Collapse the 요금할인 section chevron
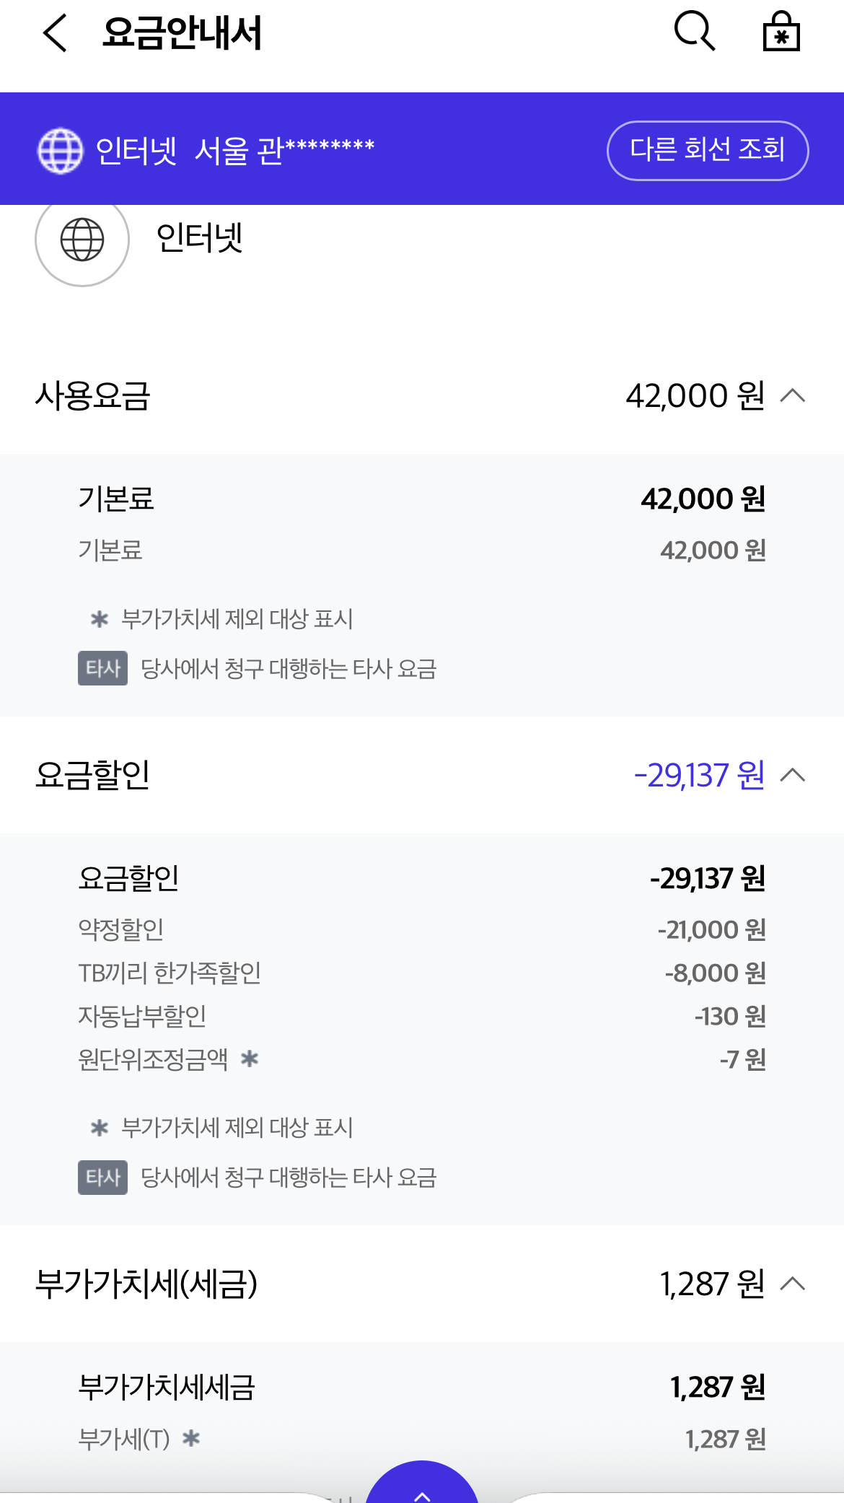Image resolution: width=844 pixels, height=1503 pixels. [793, 775]
